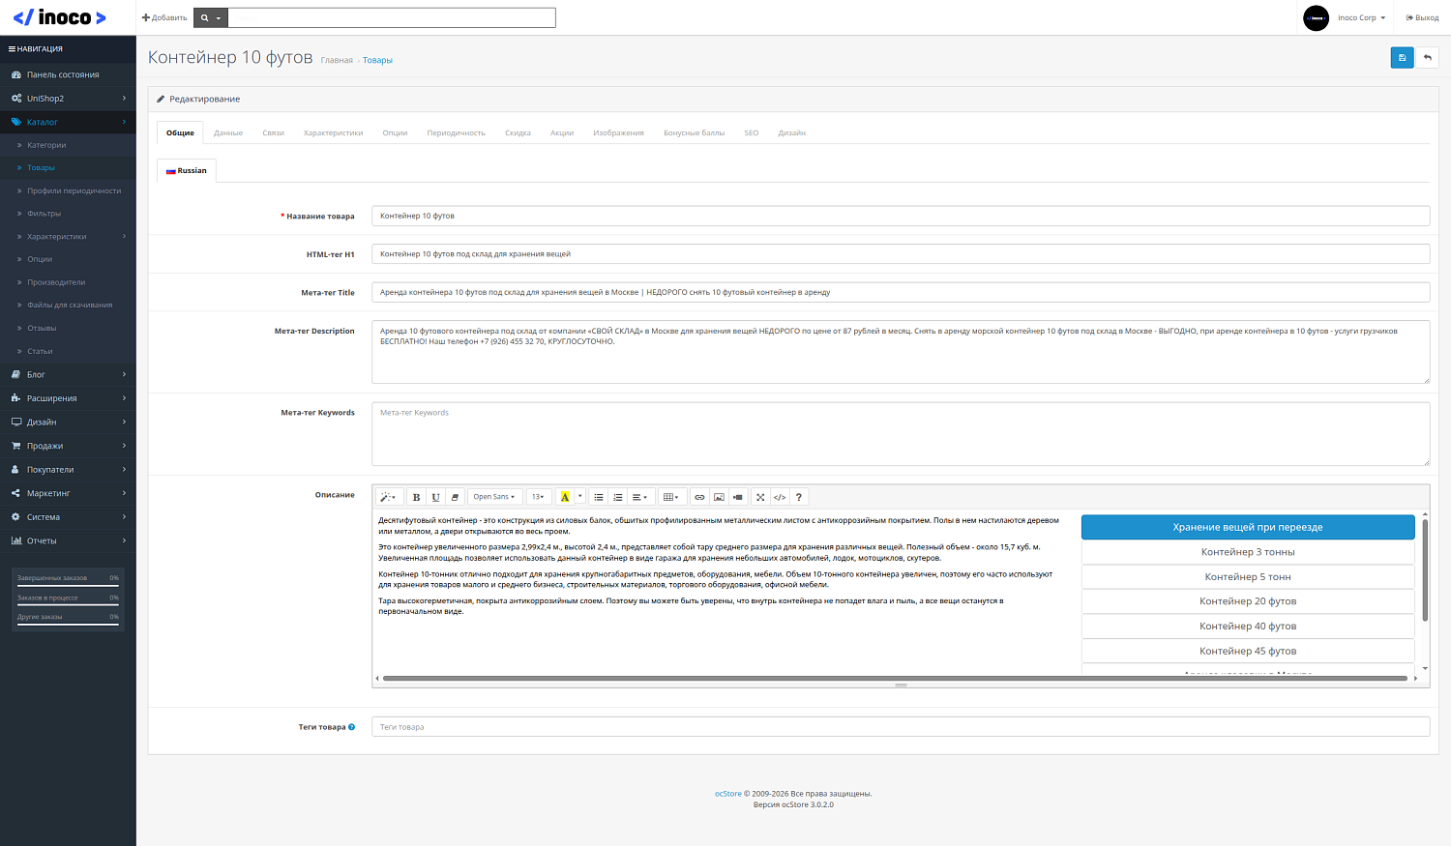1451x846 pixels.
Task: Click the search magnifier in the top bar
Action: pyautogui.click(x=204, y=16)
